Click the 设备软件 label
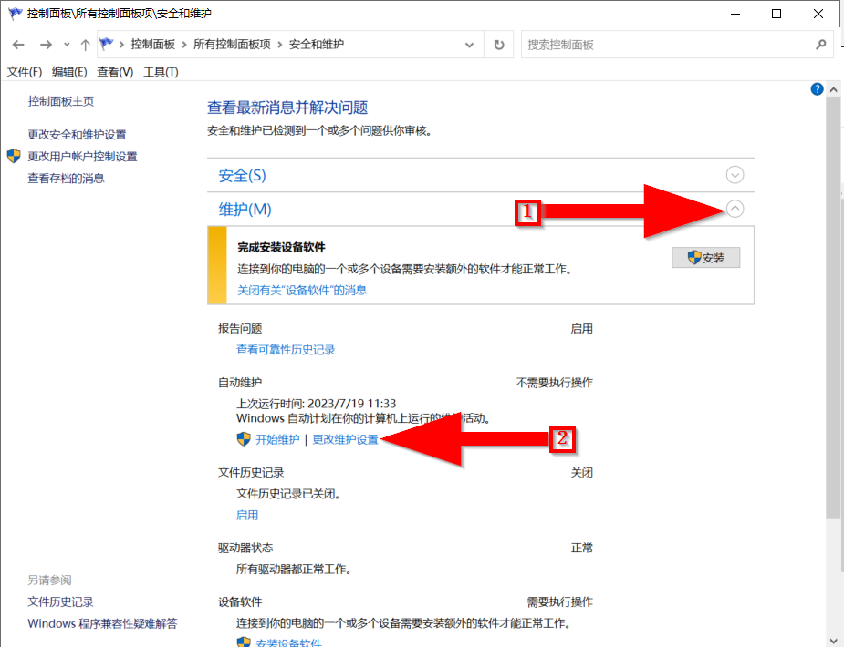Viewport: 844px width, 647px height. coord(240,601)
